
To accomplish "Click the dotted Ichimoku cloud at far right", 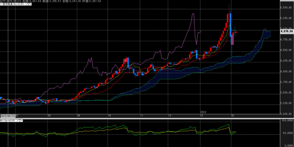I will [x=267, y=34].
